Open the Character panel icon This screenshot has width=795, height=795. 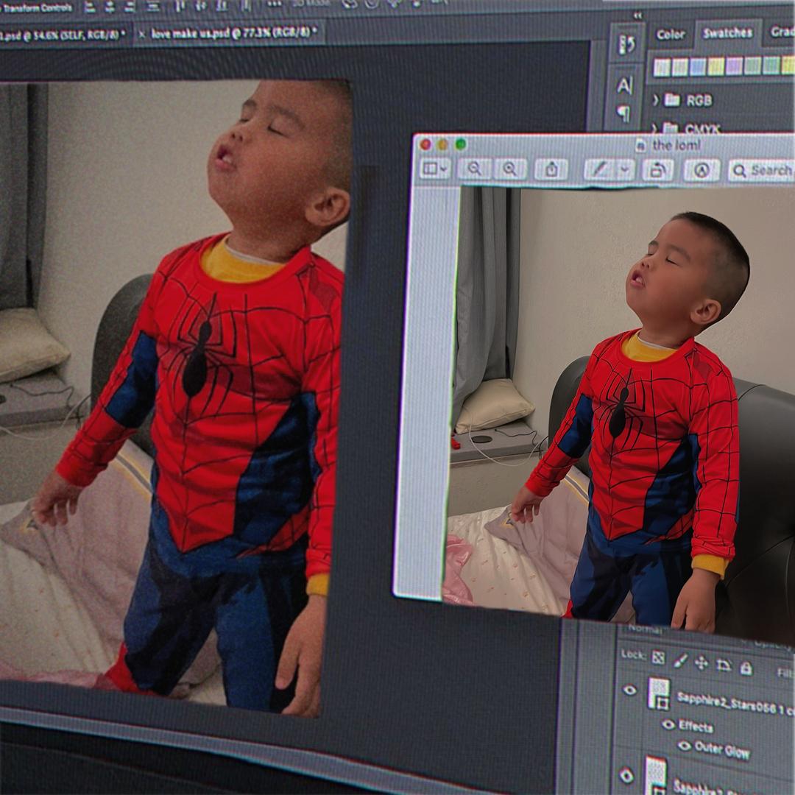624,85
